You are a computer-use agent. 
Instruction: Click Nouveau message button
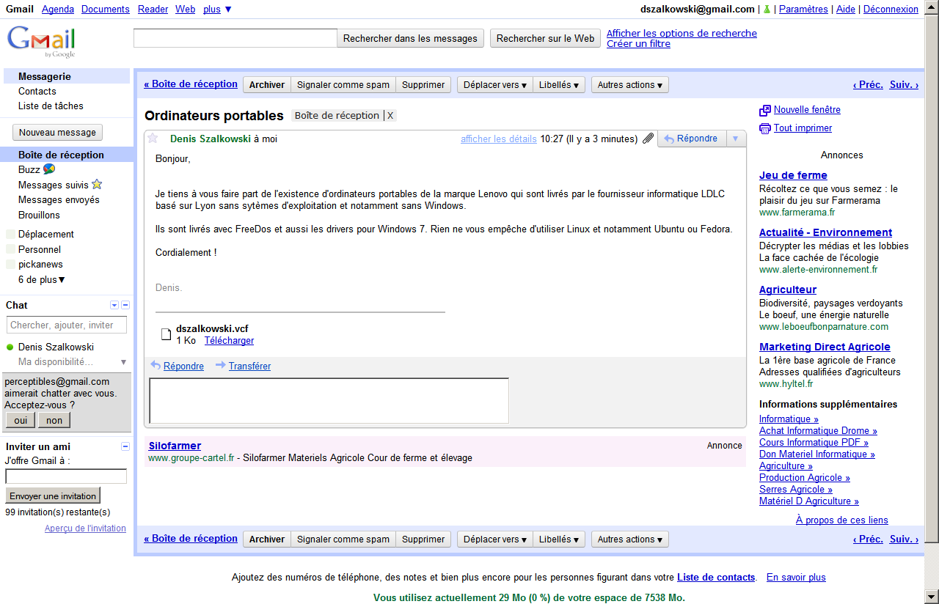coord(58,133)
